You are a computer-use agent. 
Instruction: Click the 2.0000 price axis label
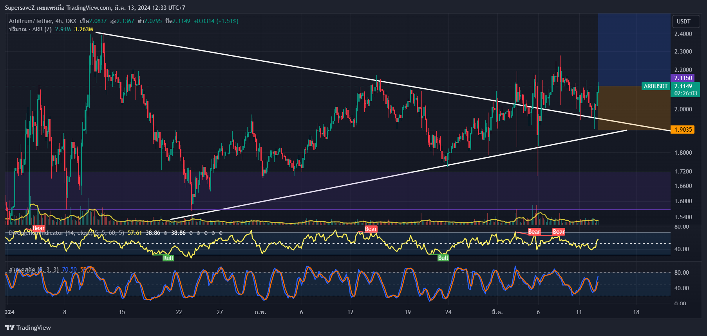click(683, 109)
